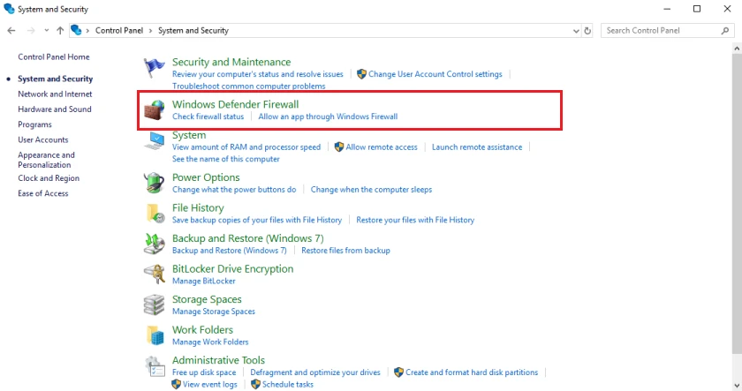Select System and Security in the sidebar
The width and height of the screenshot is (742, 391).
(56, 79)
